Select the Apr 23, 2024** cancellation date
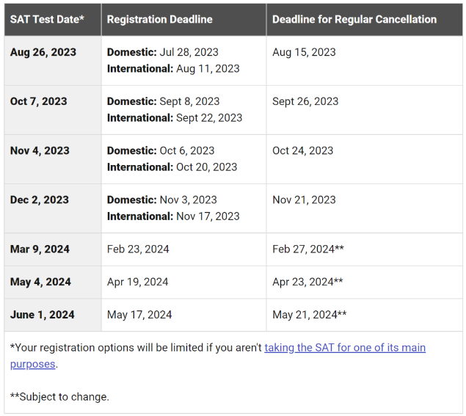The width and height of the screenshot is (466, 416). 307,282
